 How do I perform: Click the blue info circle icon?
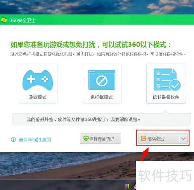click(x=13, y=139)
